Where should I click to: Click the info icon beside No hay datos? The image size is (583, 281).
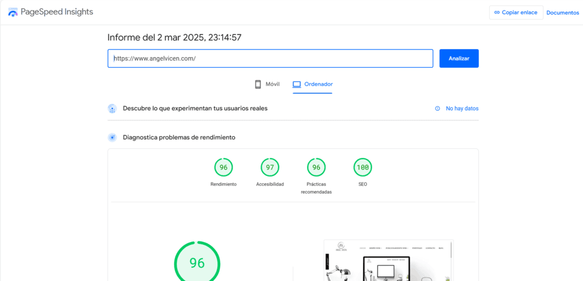[437, 108]
